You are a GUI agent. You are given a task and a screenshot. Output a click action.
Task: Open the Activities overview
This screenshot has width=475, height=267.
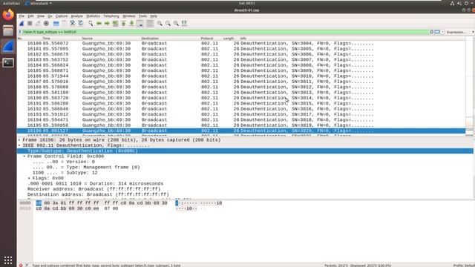11,3
